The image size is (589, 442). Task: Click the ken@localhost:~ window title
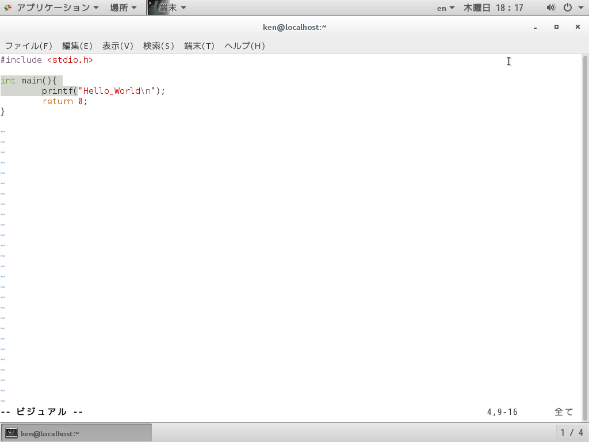(x=294, y=27)
